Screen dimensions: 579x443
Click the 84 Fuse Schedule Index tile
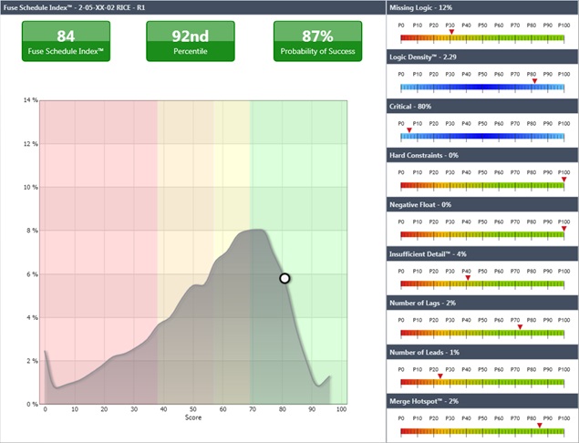[66, 42]
